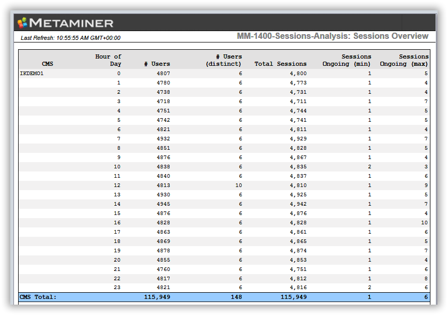Click total sessions value 4,811

pos(298,130)
